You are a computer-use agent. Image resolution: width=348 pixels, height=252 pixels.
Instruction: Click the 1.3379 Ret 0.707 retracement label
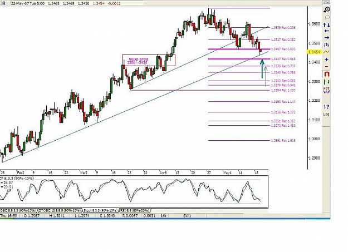pyautogui.click(x=283, y=66)
